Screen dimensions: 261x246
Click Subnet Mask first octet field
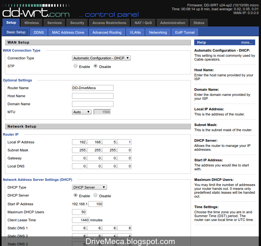tap(79, 150)
